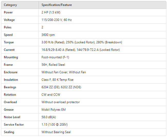Click the Without overload protector cell
Image resolution: width=168 pixels, height=138 pixels.
click(x=61, y=102)
